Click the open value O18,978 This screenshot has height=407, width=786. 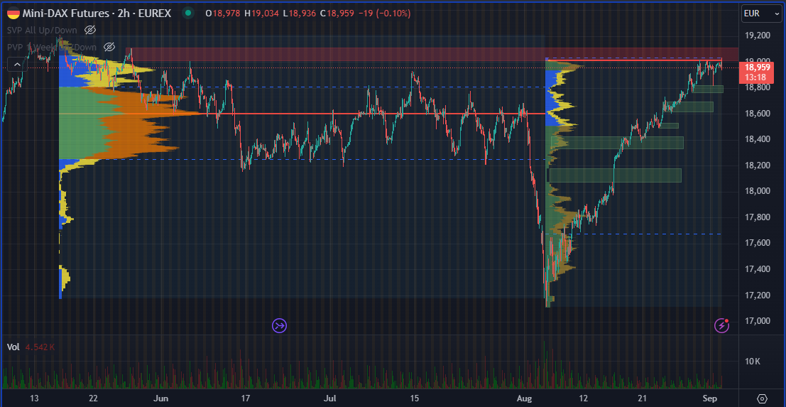coord(222,13)
